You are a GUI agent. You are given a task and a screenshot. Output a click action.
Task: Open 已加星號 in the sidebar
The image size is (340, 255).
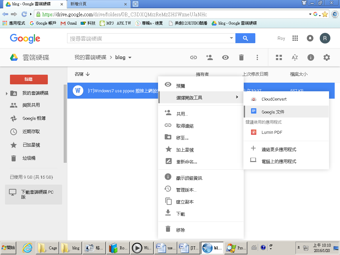coord(31,145)
